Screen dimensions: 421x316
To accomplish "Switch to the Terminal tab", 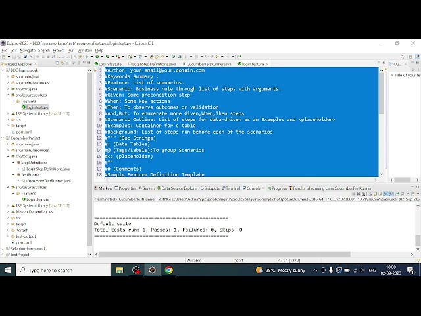I will point(231,188).
